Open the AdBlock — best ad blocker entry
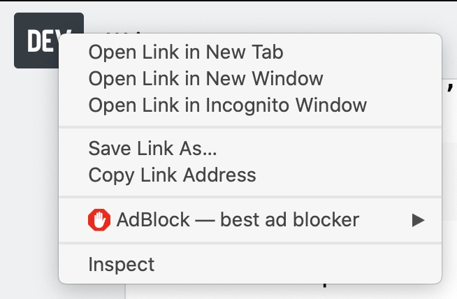 (x=238, y=220)
